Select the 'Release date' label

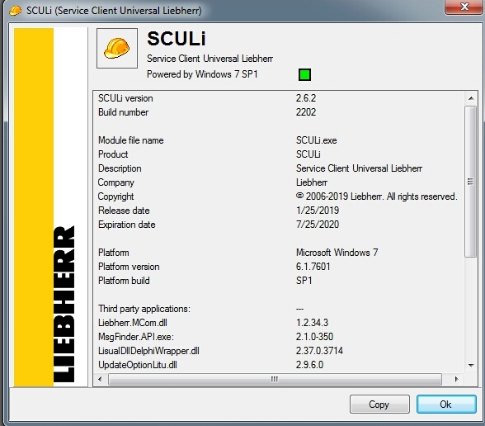pos(124,211)
